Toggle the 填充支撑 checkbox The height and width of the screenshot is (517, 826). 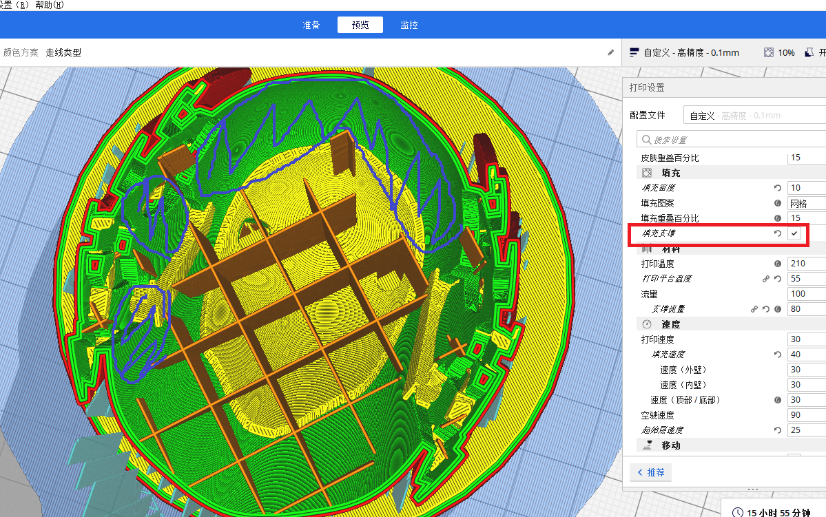coord(795,234)
